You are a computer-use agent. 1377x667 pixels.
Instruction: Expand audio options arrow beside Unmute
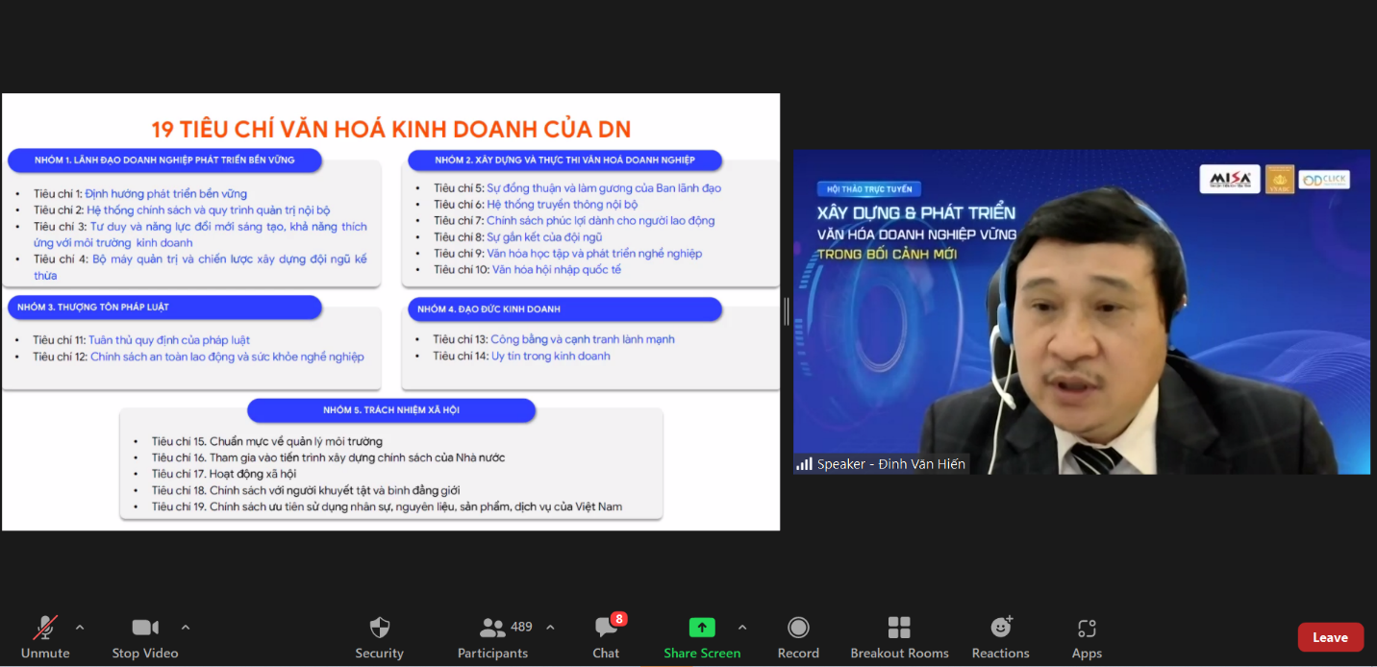(x=80, y=628)
